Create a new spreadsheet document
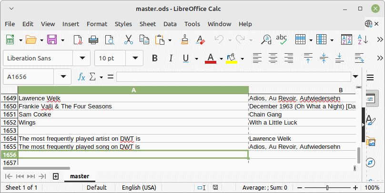This screenshot has height=193, width=385. (x=10, y=39)
